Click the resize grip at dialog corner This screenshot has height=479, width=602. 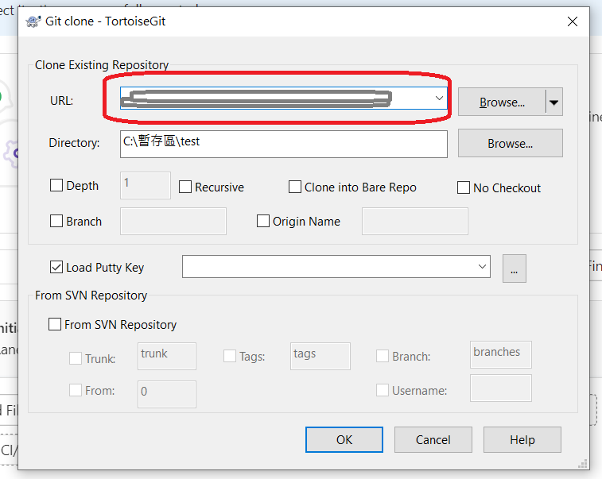(x=583, y=463)
